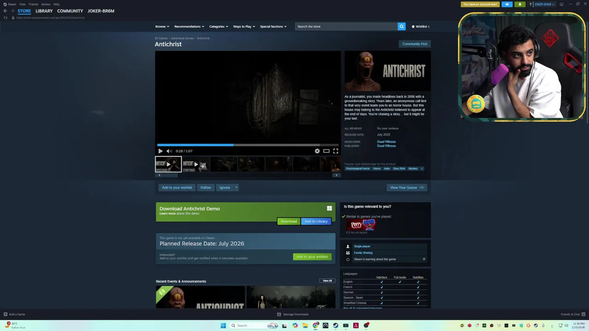Open the Single-player feature link
The width and height of the screenshot is (589, 331).
pos(362,246)
